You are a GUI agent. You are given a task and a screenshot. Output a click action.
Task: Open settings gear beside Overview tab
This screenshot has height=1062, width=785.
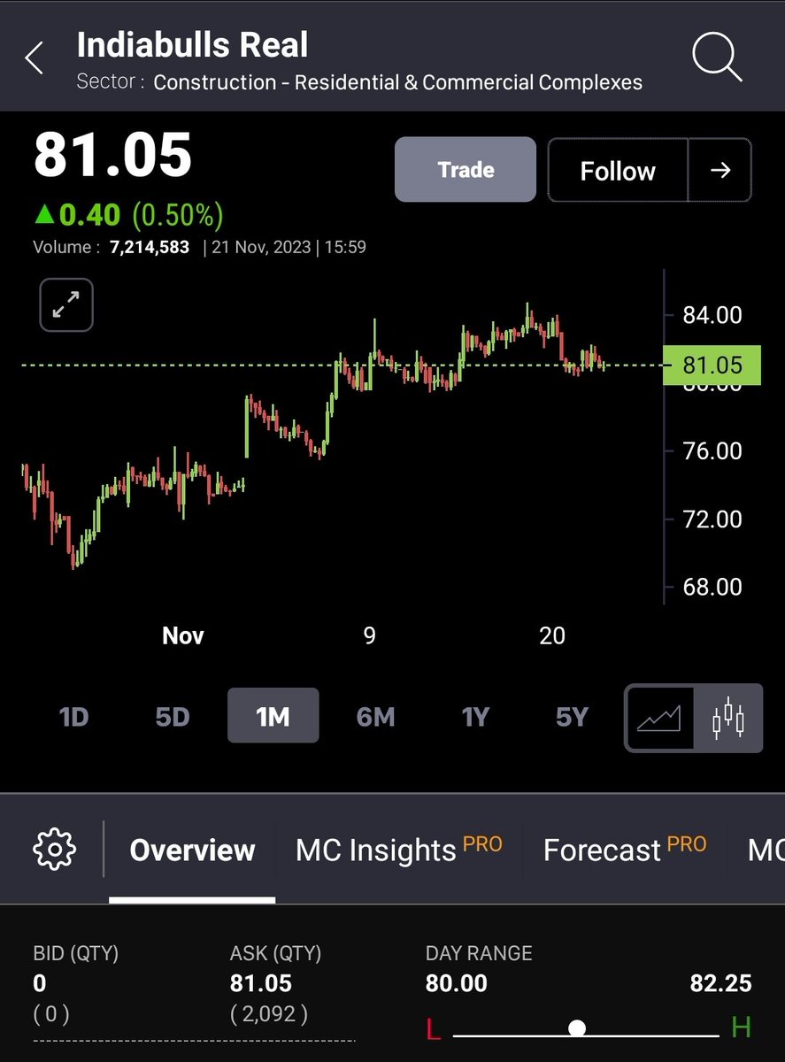[55, 850]
